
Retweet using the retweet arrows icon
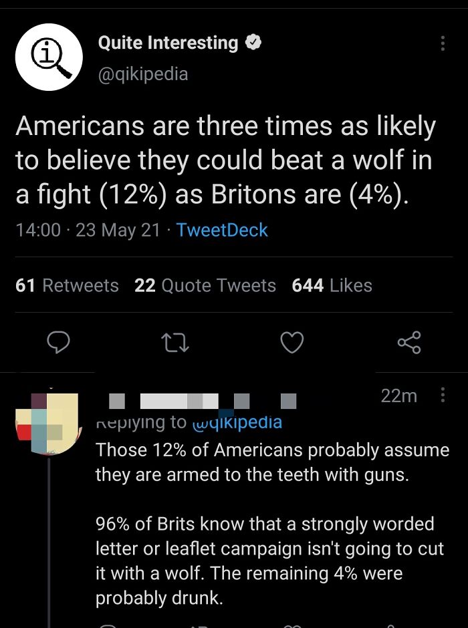click(x=175, y=343)
